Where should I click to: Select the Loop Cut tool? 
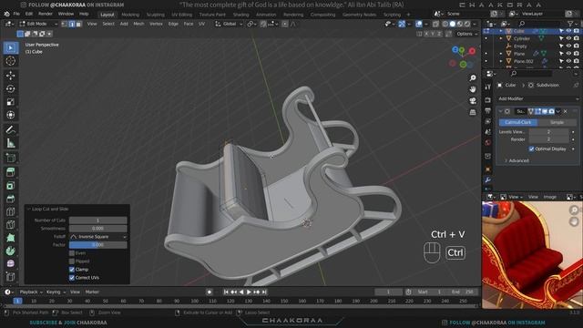point(10,211)
